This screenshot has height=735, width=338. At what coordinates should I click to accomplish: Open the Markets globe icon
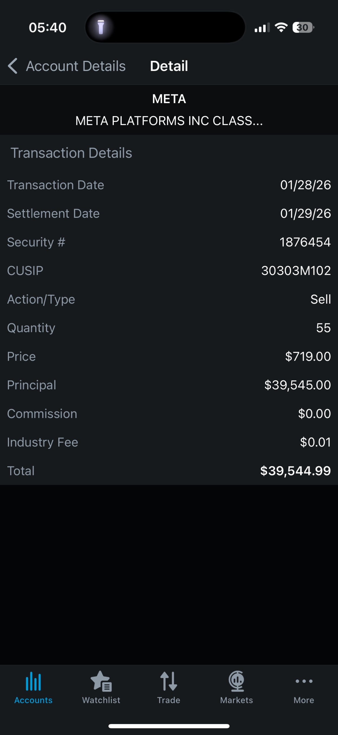(x=236, y=681)
